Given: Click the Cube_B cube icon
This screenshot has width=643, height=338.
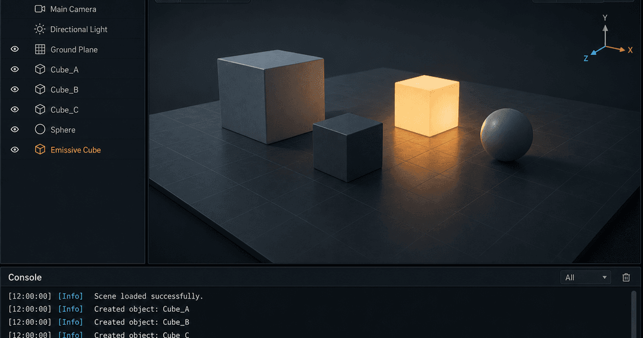Looking at the screenshot, I should click(x=40, y=89).
